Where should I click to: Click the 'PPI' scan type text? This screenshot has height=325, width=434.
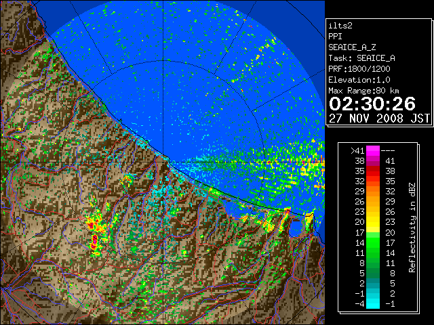tap(335, 37)
